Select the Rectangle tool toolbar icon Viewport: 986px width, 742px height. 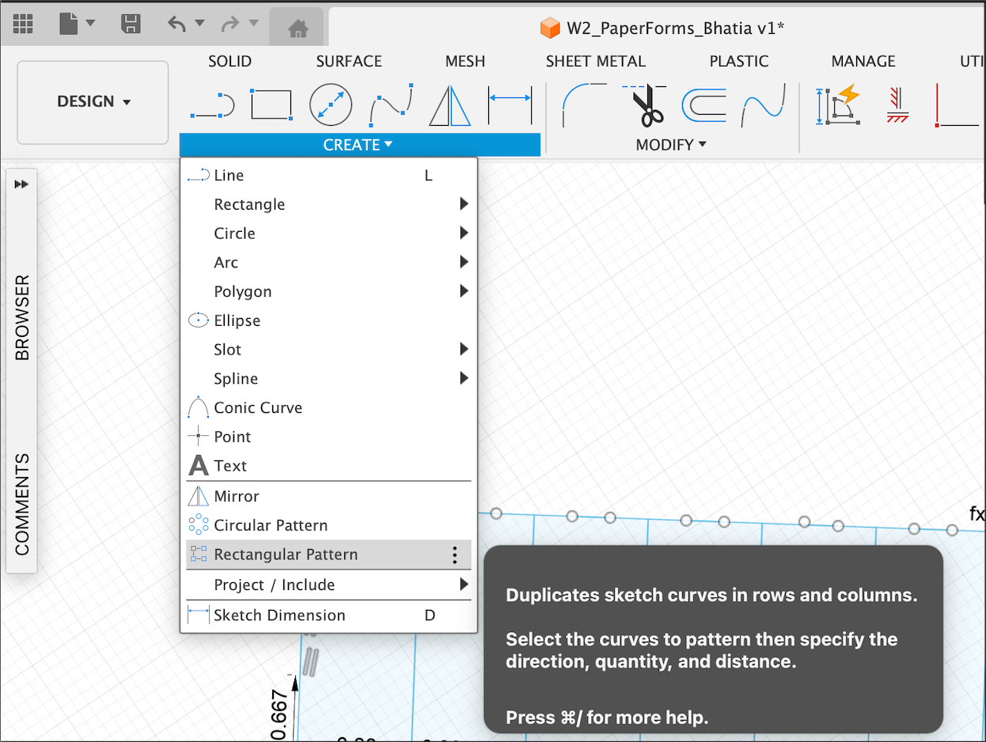coord(271,104)
